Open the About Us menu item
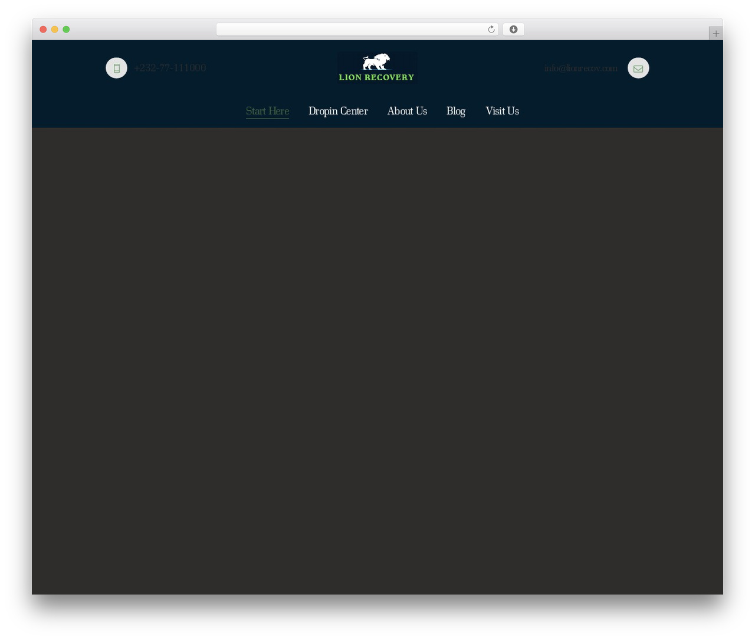Viewport: 755px width, 640px height. [x=407, y=111]
